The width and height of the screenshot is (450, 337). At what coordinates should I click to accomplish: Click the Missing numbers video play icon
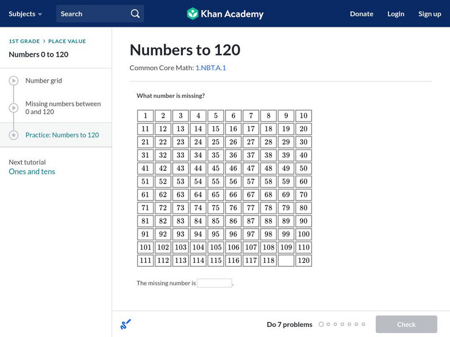pos(12,108)
